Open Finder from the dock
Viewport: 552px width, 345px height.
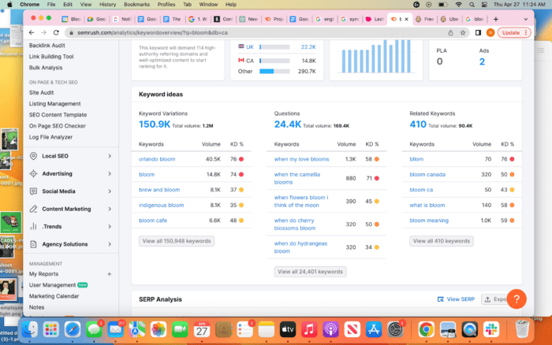(30, 330)
